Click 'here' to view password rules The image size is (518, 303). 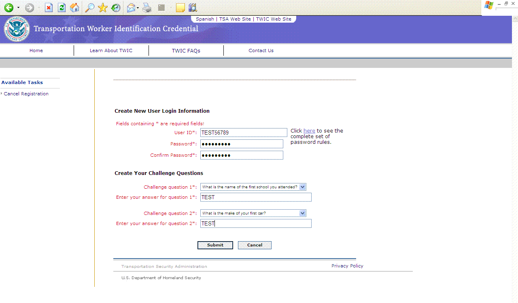(309, 131)
